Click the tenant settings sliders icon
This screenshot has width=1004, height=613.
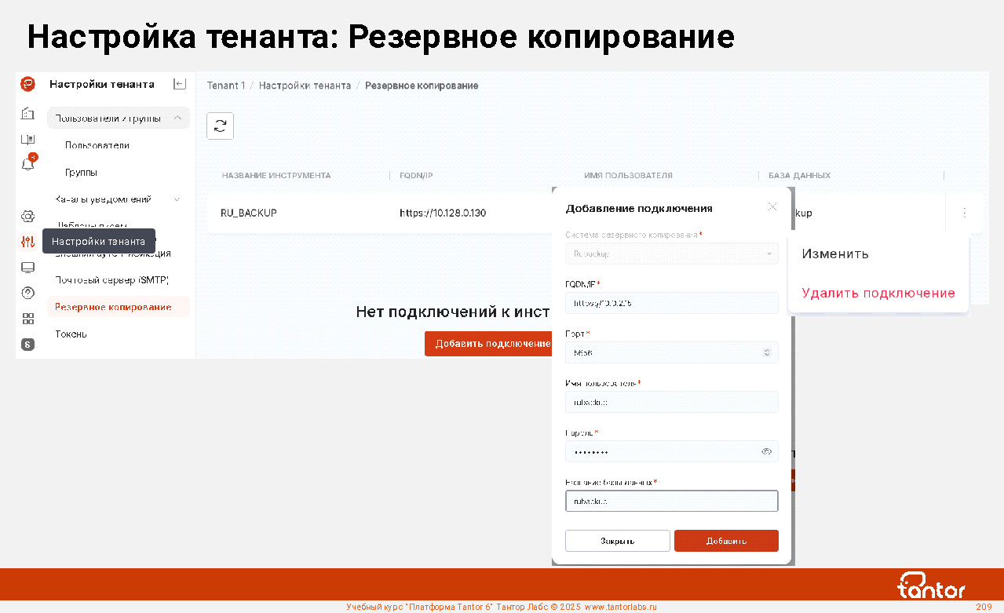click(x=28, y=242)
